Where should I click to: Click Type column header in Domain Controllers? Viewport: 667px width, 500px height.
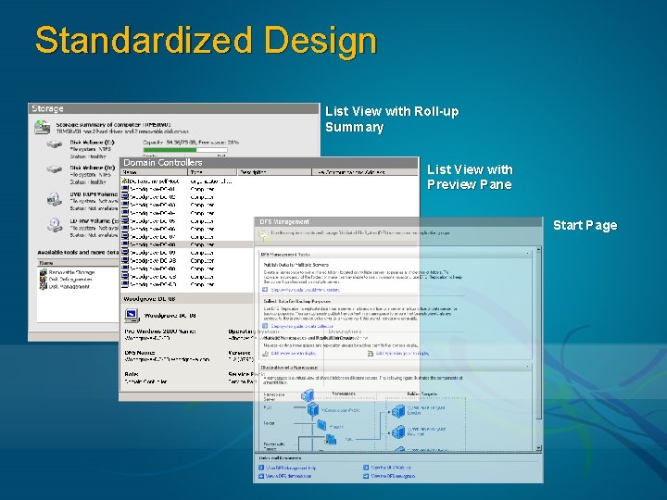click(212, 172)
